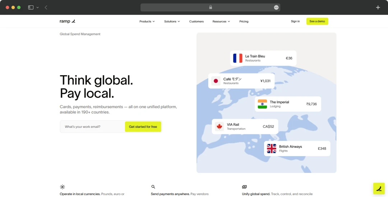
Task: Click the work email input field
Action: (92, 127)
